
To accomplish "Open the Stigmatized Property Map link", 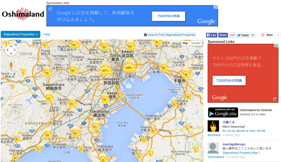I will tap(241, 153).
